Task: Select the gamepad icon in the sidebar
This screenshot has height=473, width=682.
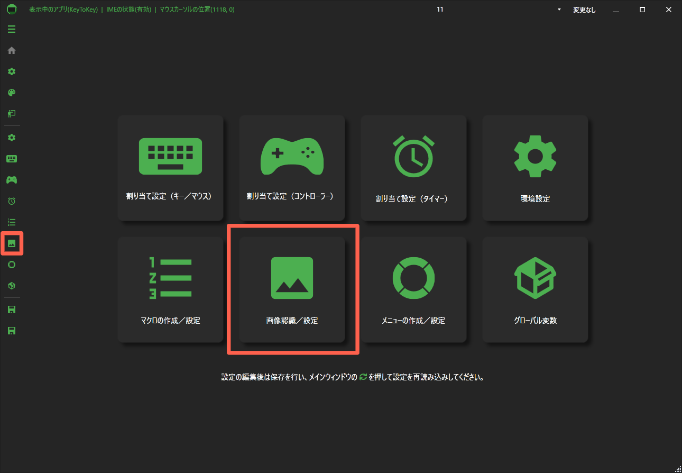Action: pos(12,180)
